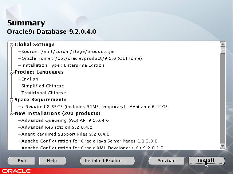The image size is (233, 174).
Task: Exit the Oracle installer
Action: pyautogui.click(x=21, y=161)
